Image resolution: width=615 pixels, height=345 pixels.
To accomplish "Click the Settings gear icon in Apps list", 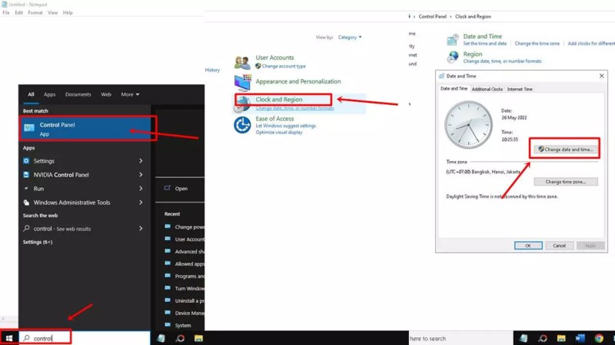I will point(26,161).
